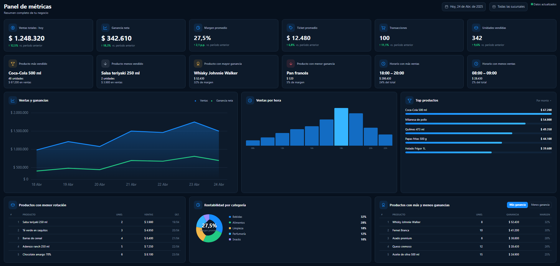Select the Fernet Branca row
This screenshot has height=266, width=560.
tap(465, 230)
